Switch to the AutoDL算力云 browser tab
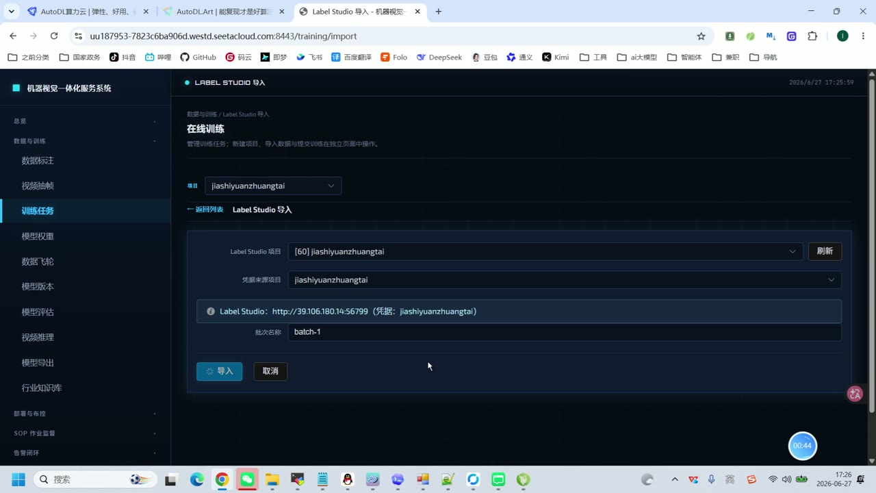Image resolution: width=876 pixels, height=493 pixels. tap(88, 12)
